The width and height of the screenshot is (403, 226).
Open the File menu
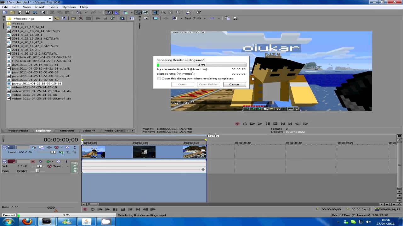click(x=5, y=7)
